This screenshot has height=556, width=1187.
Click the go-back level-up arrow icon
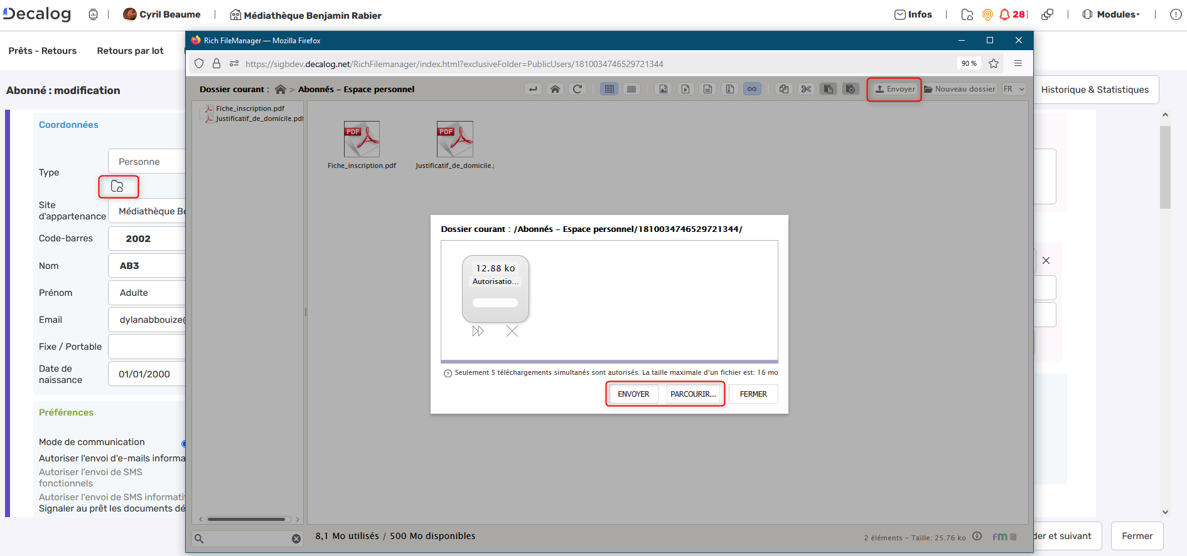pos(533,89)
